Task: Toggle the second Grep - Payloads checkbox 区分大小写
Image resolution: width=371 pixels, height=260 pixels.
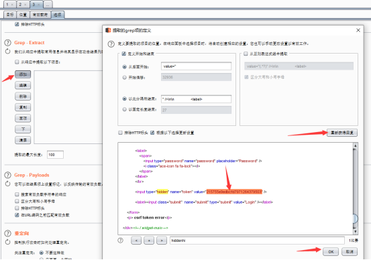Action: click(17, 201)
